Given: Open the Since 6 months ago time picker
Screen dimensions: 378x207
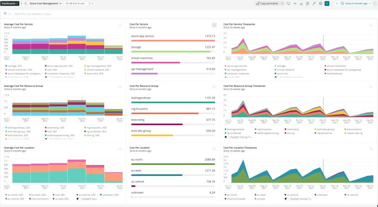Looking at the screenshot, I should pyautogui.click(x=356, y=4).
